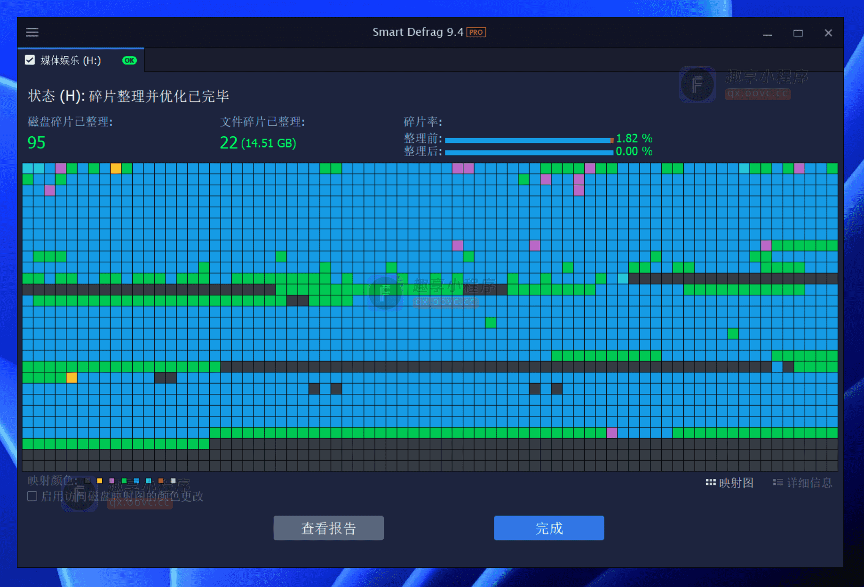
Task: Click the status text 碎片整理并优化已完毕
Action: tap(159, 96)
